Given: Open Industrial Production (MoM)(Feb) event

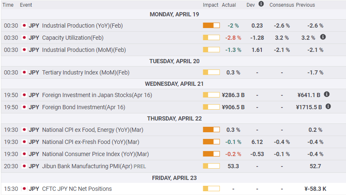Looking at the screenshot, I should coord(84,50).
